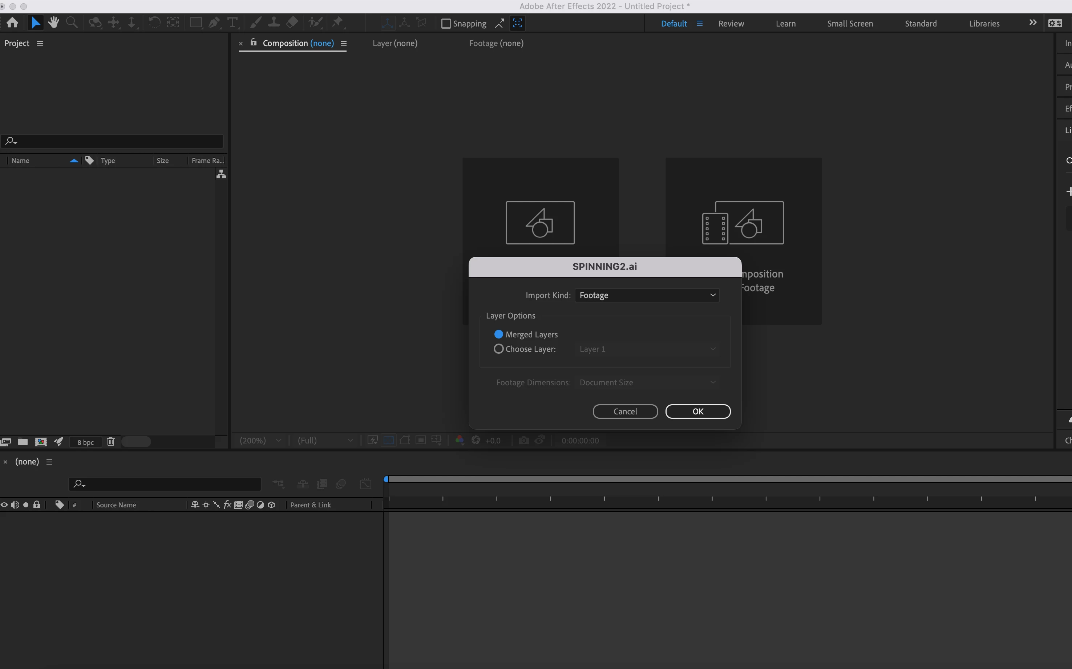Expand the workspace overflow chevrons

coord(1033,23)
